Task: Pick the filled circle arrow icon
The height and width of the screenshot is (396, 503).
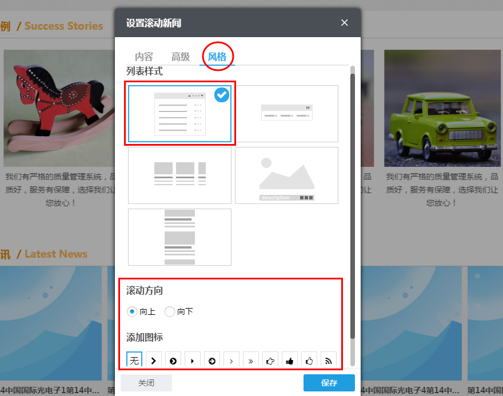Action: point(173,359)
